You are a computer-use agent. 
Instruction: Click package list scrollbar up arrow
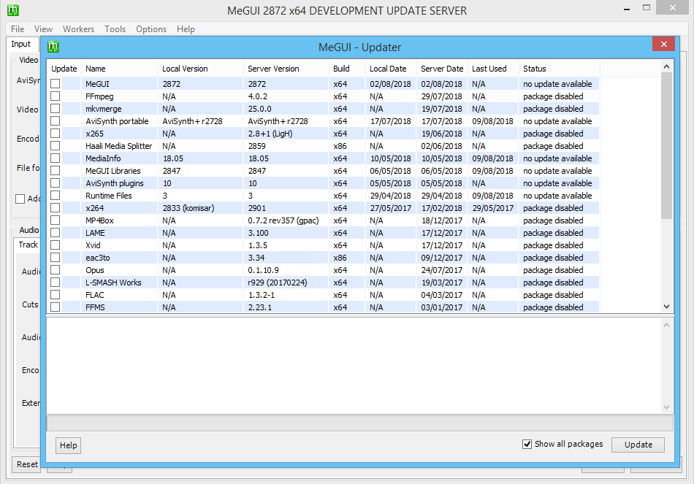point(666,66)
